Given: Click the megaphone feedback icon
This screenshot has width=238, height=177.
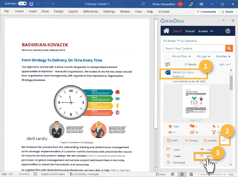Looking at the screenshot, I should pos(167,64).
